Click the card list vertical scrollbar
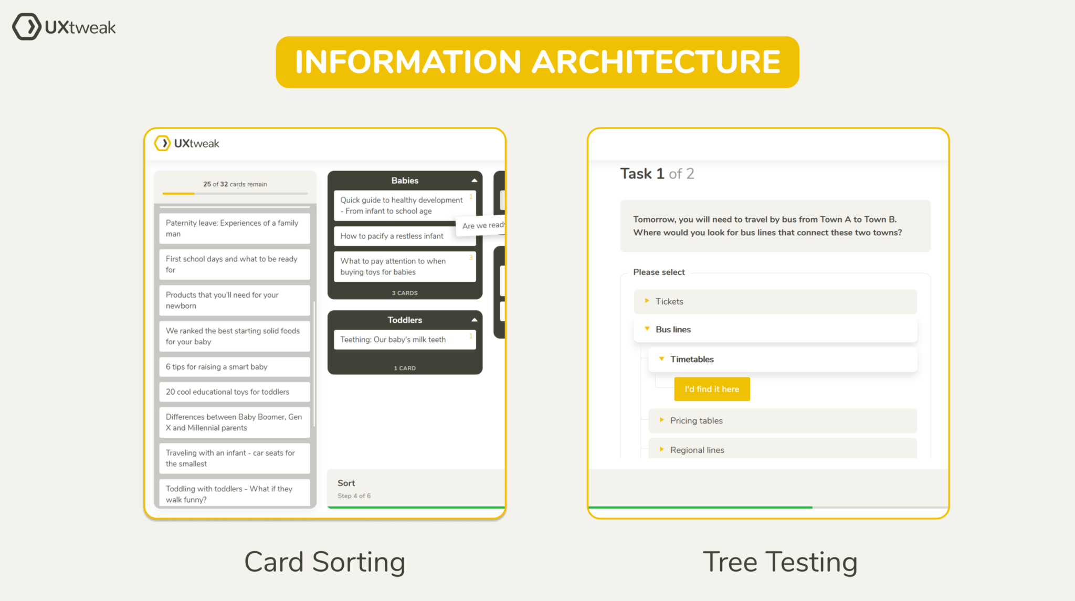Image resolution: width=1075 pixels, height=601 pixels. (314, 364)
